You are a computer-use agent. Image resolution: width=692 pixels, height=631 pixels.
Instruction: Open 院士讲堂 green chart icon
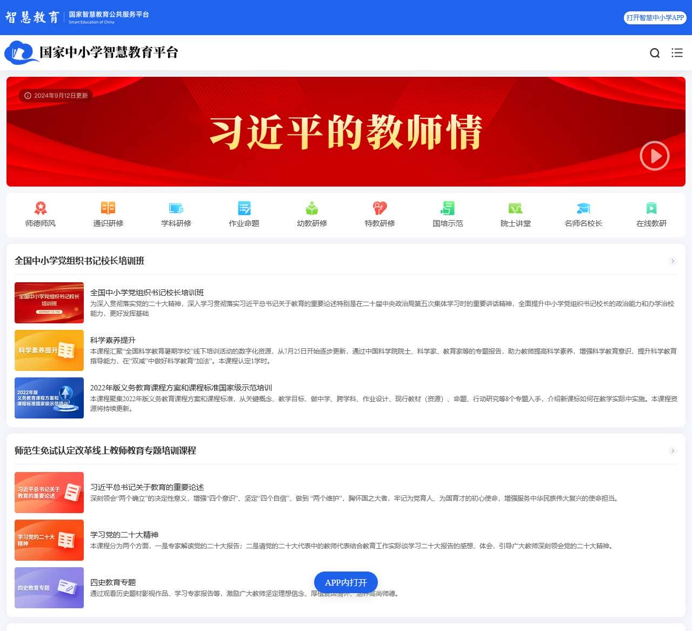pyautogui.click(x=516, y=208)
